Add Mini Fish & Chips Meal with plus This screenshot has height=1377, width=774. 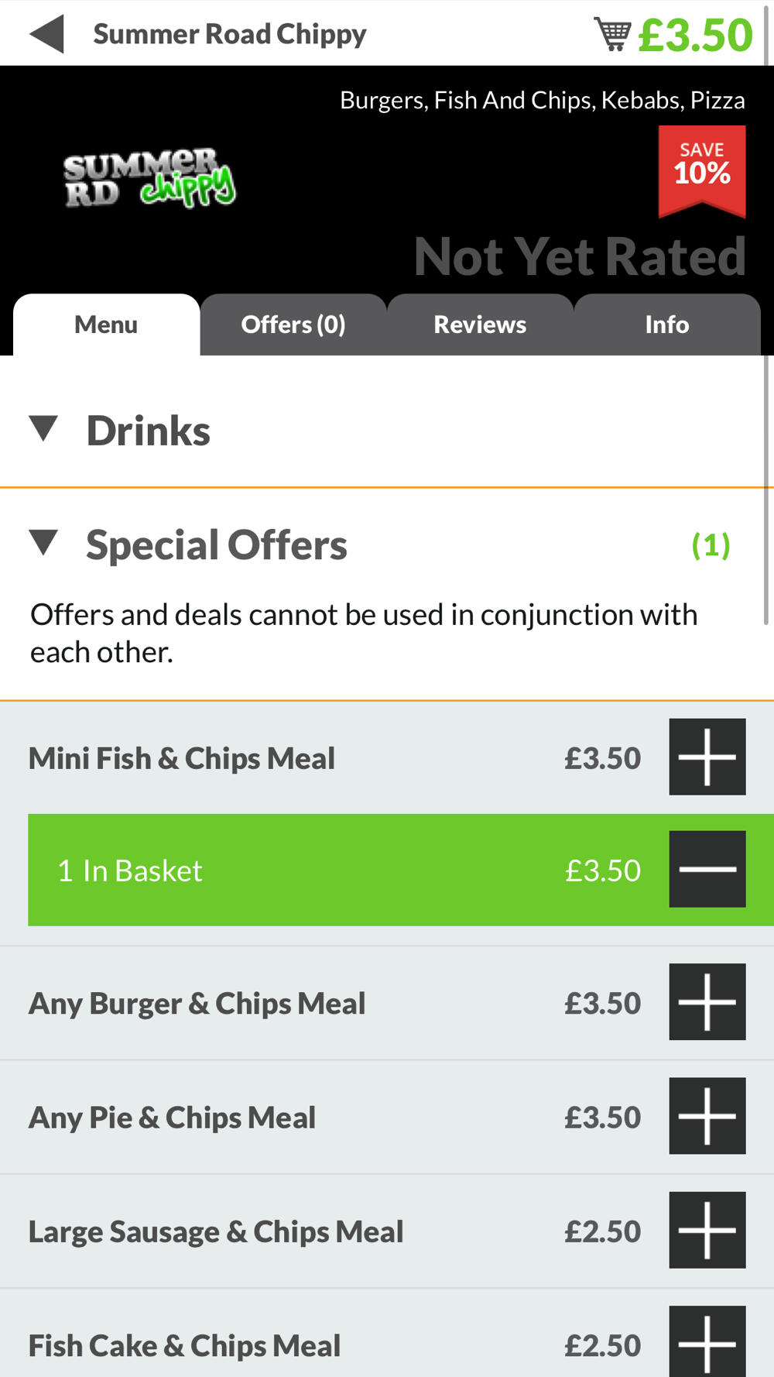pos(707,757)
